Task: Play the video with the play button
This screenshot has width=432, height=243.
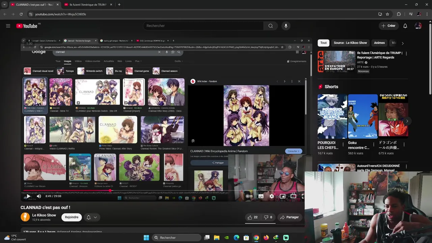Action: click(28, 196)
